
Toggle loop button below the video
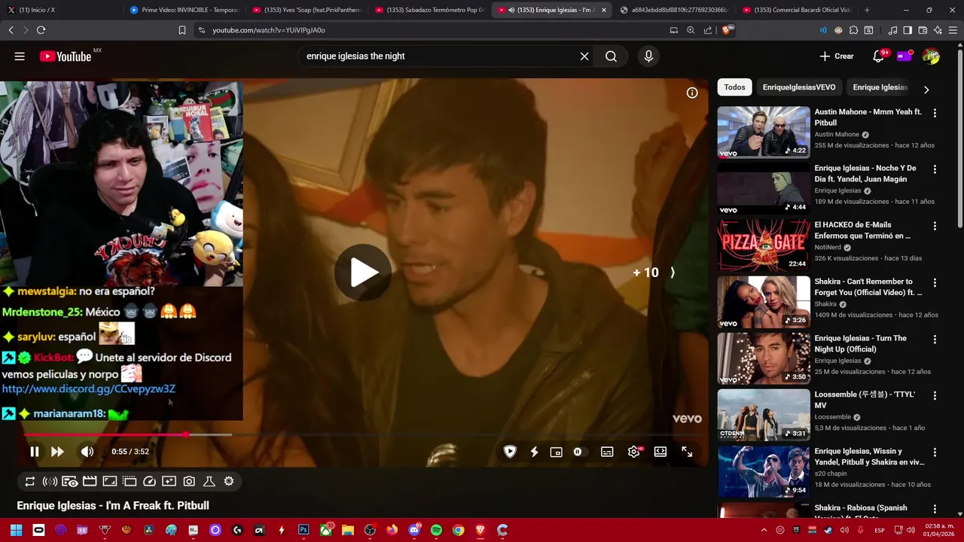(30, 481)
